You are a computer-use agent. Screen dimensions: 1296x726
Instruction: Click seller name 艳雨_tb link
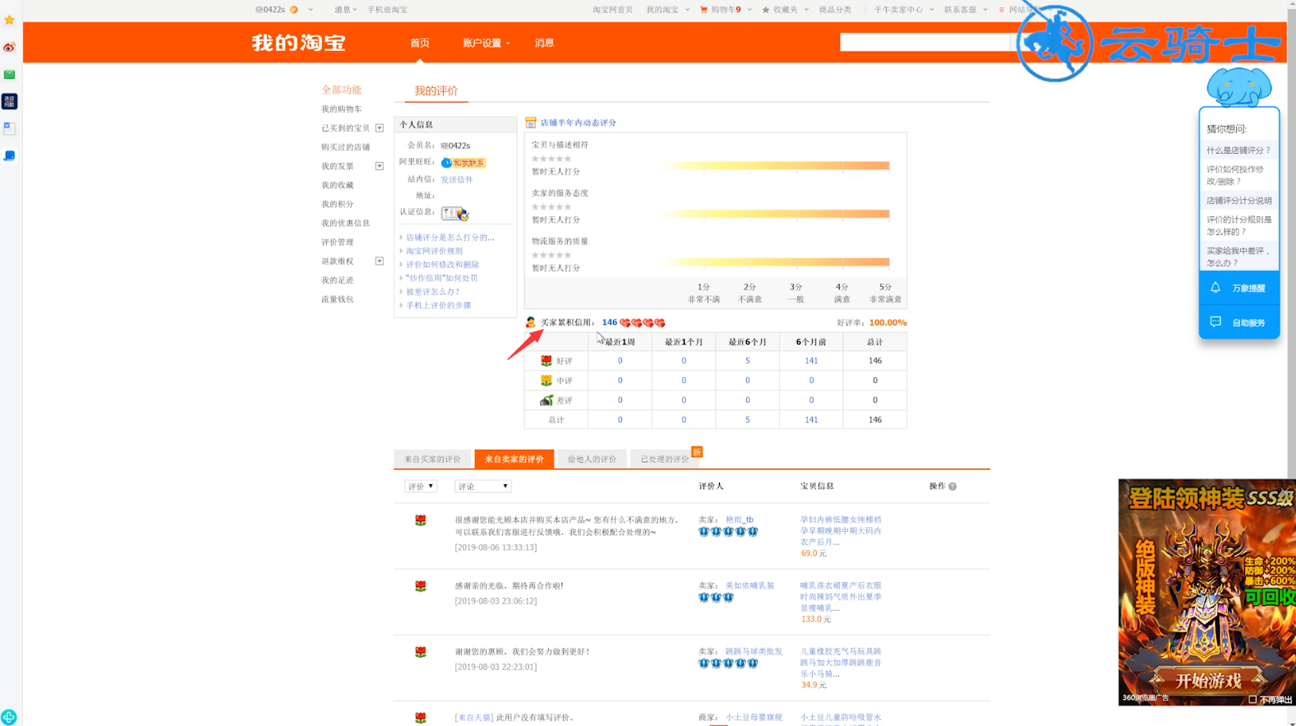coord(739,520)
